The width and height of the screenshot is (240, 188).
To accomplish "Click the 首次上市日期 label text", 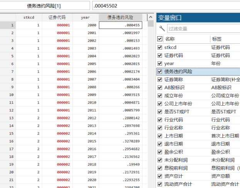I will 225,136.
